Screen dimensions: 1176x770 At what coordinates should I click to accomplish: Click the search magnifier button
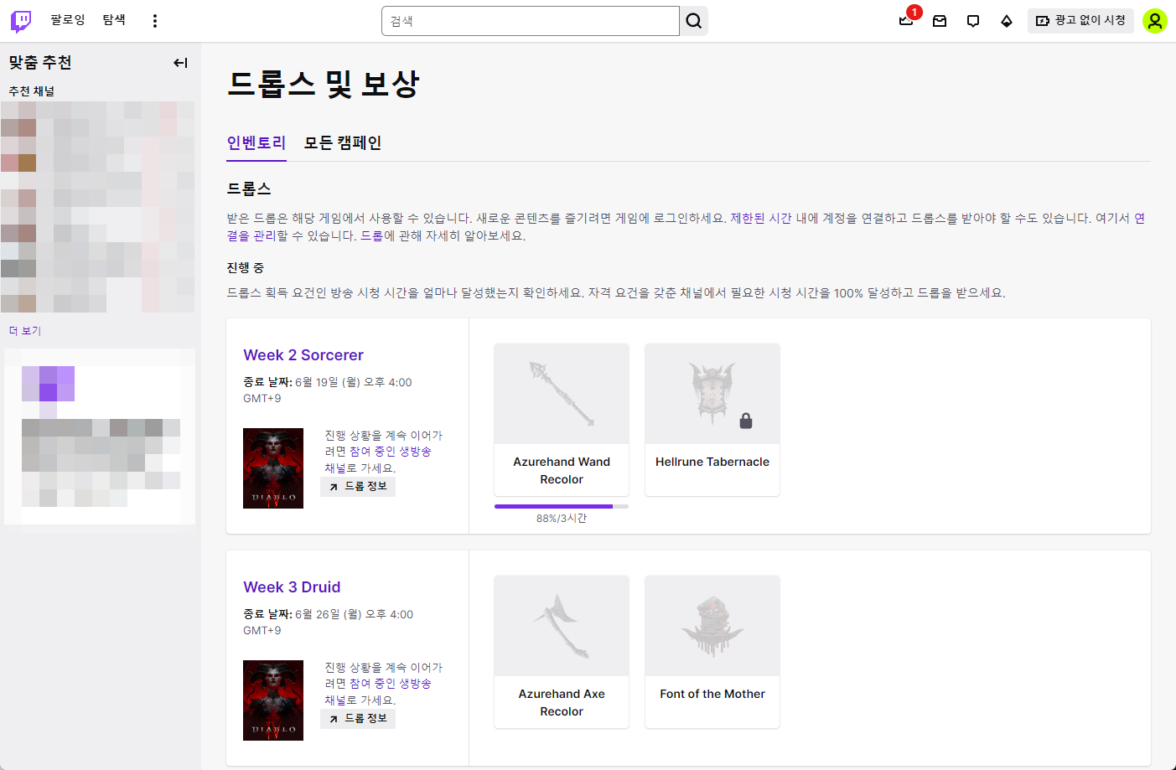pyautogui.click(x=694, y=21)
